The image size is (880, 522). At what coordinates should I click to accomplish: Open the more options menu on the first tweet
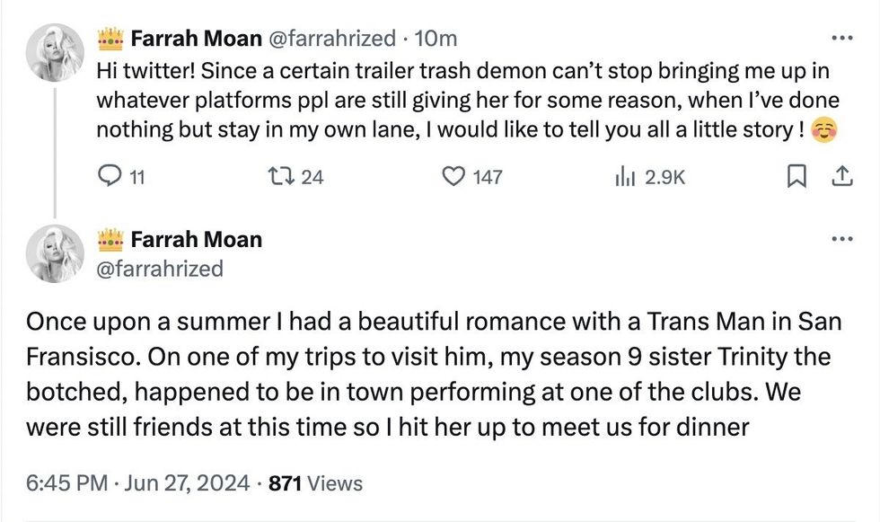coord(842,37)
